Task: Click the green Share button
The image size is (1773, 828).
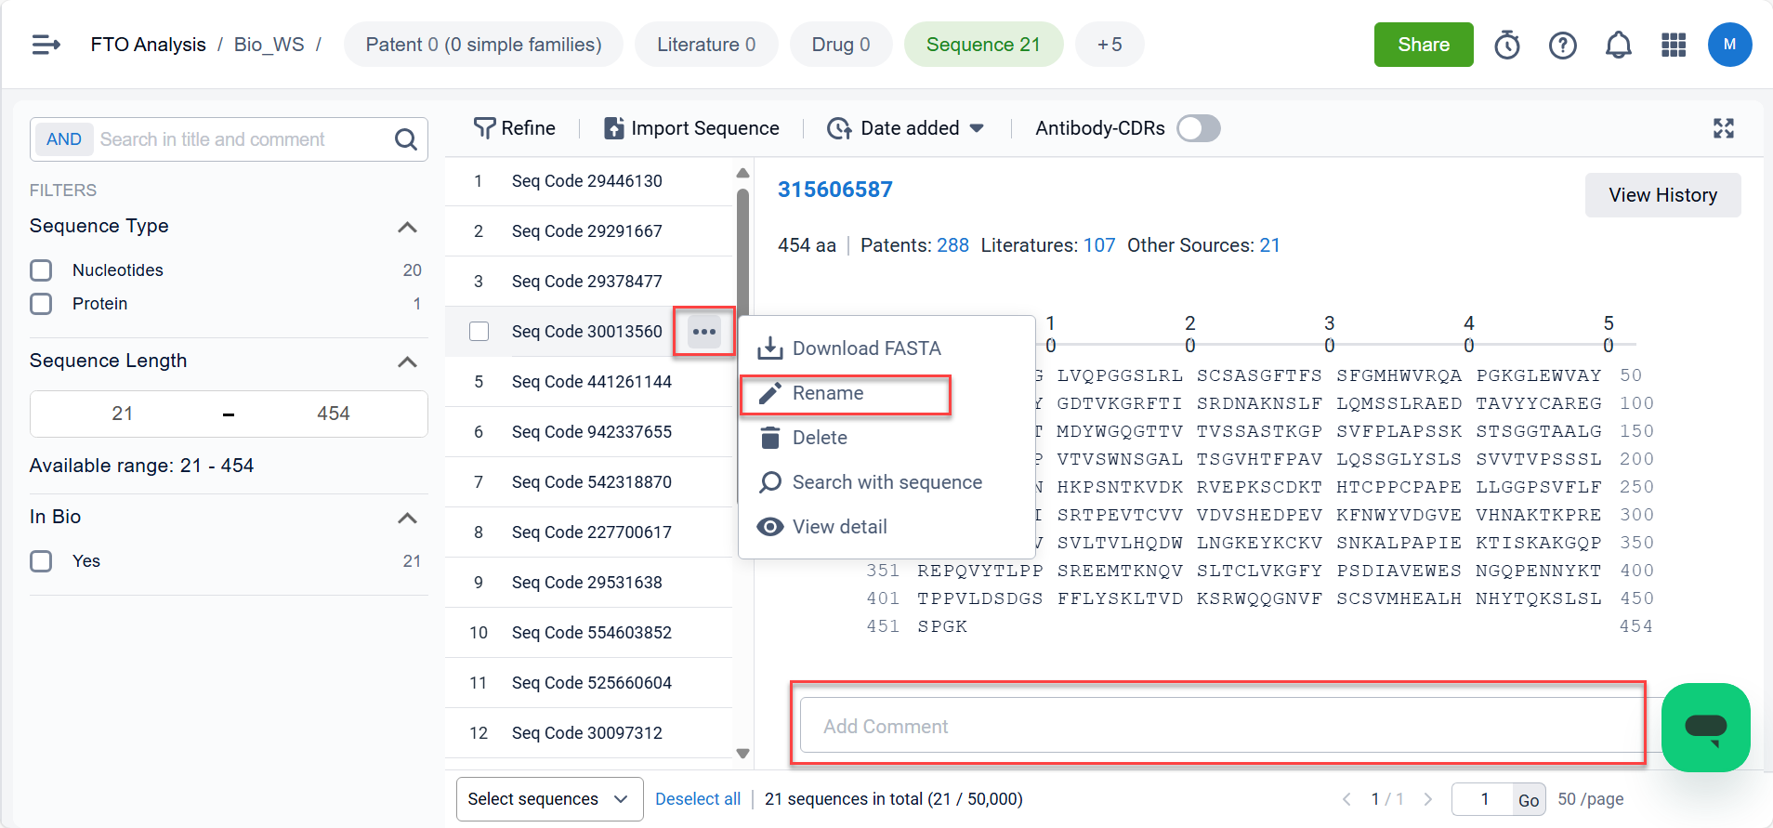Action: pyautogui.click(x=1423, y=45)
